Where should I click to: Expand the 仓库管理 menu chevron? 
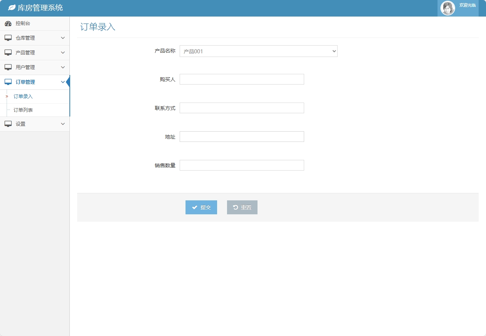pyautogui.click(x=63, y=37)
